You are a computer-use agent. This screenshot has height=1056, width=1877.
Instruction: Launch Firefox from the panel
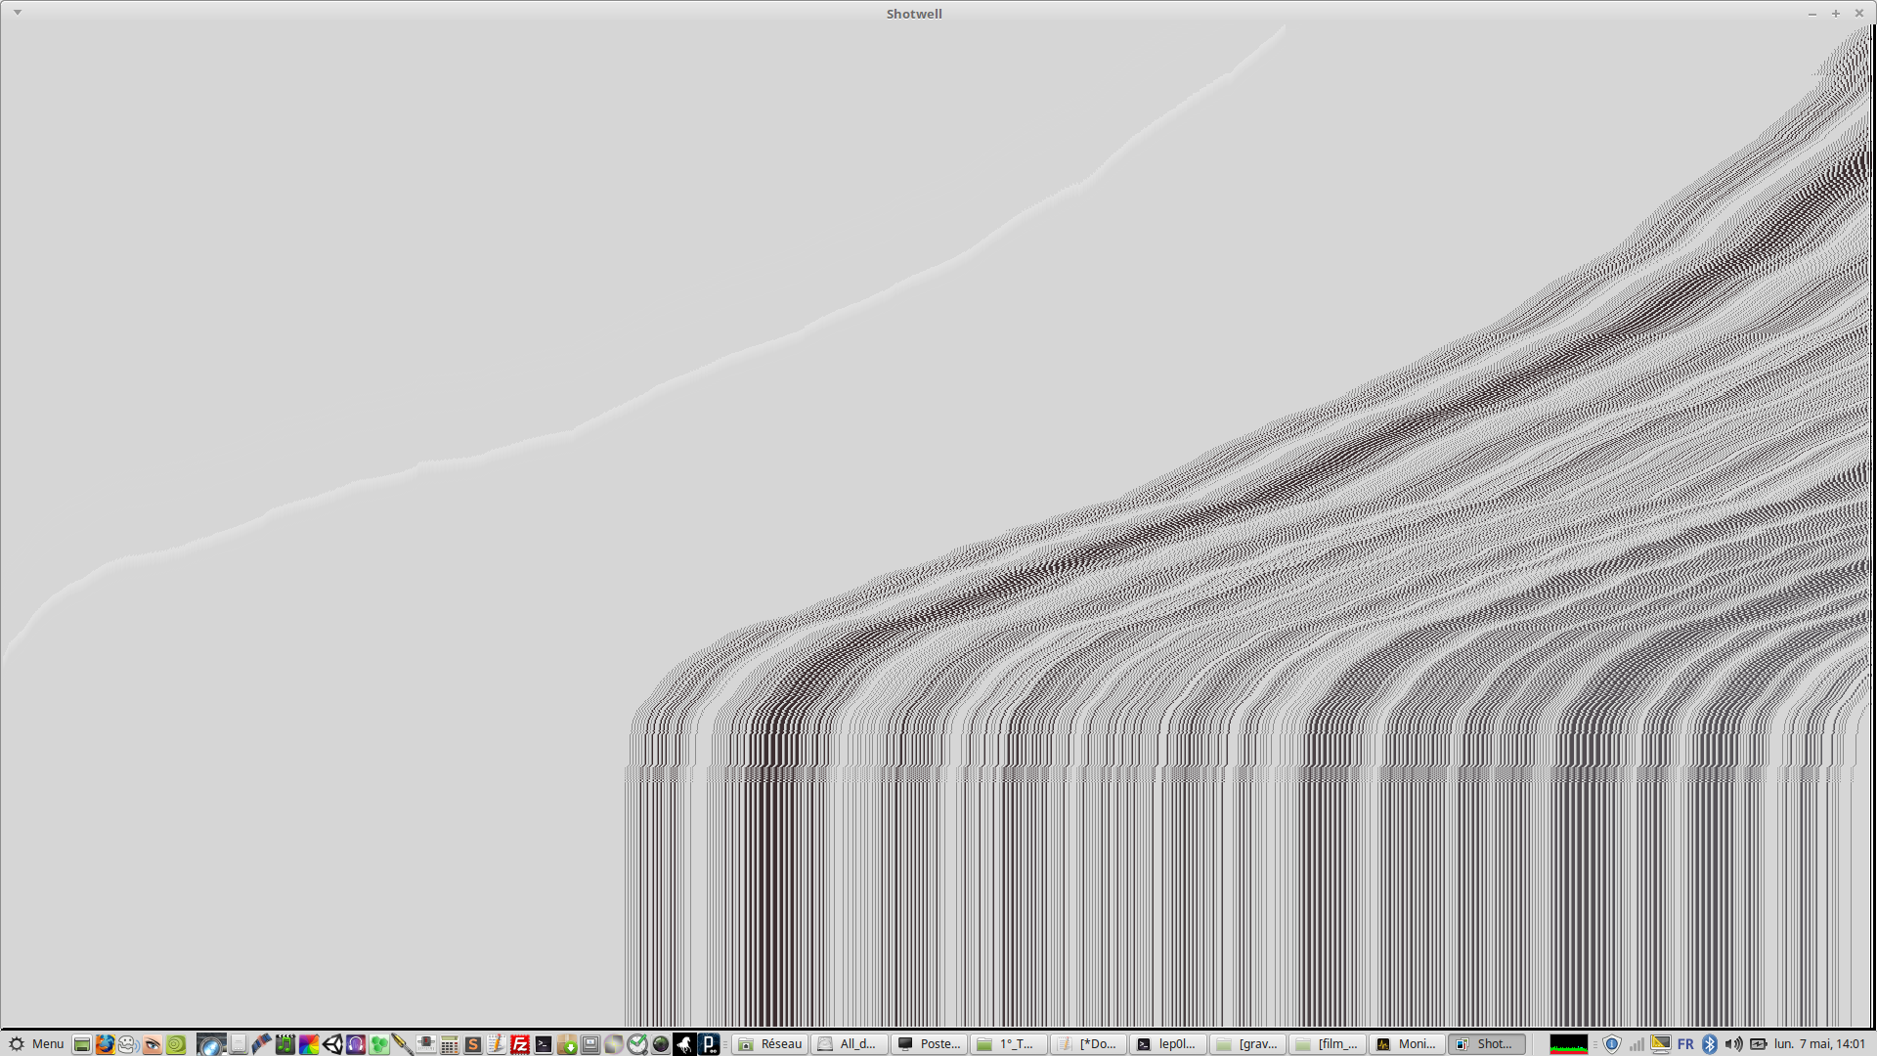105,1043
